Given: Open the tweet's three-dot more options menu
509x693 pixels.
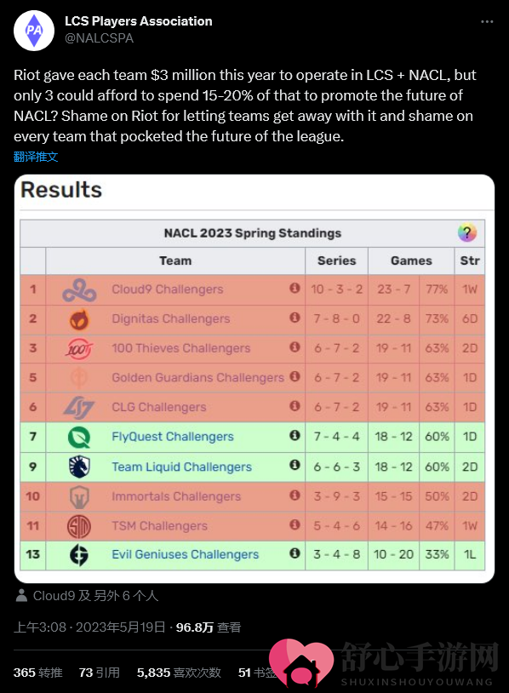Looking at the screenshot, I should click(487, 21).
